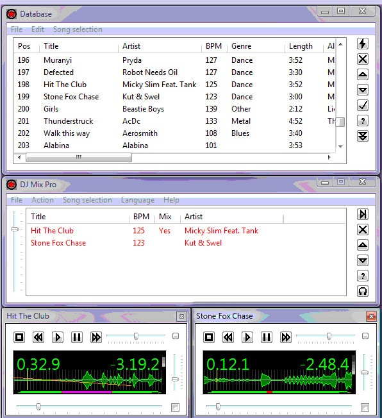
Task: Move song up with Database up arrow
Action: click(363, 74)
